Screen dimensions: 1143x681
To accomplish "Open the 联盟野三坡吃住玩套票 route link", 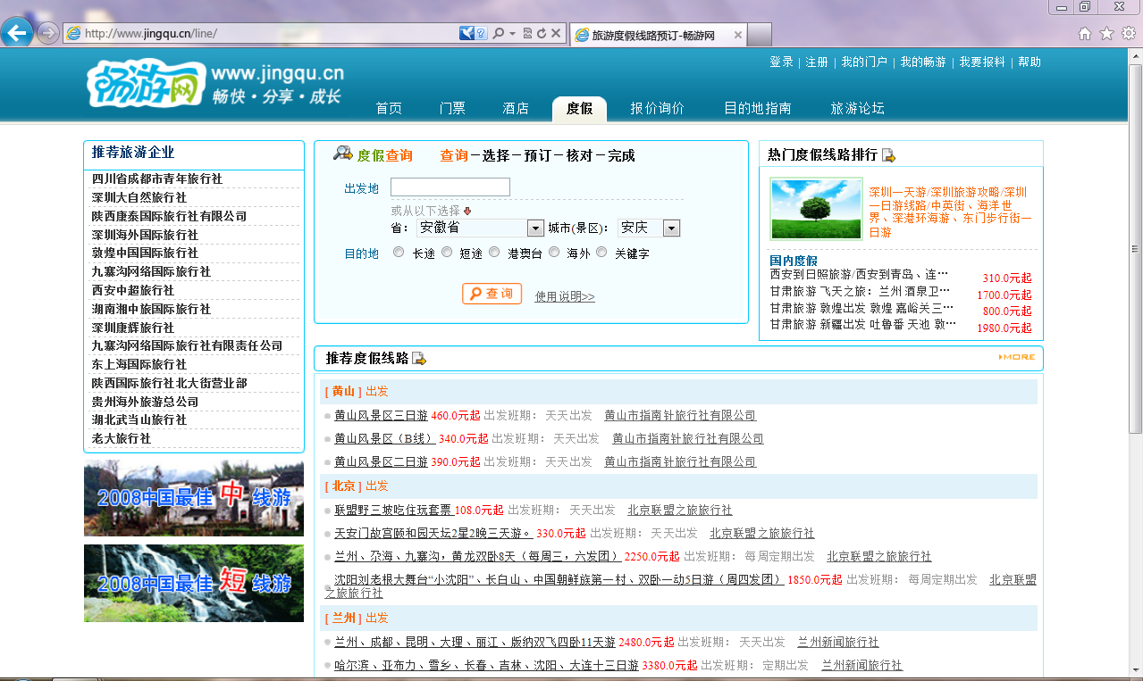I will click(392, 510).
